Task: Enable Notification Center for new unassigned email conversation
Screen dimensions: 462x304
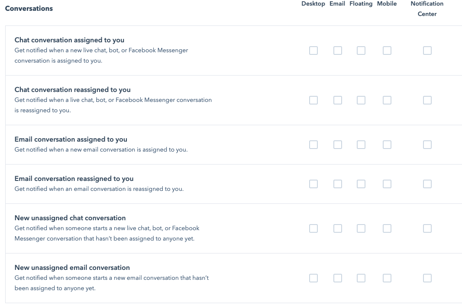Action: (x=427, y=278)
